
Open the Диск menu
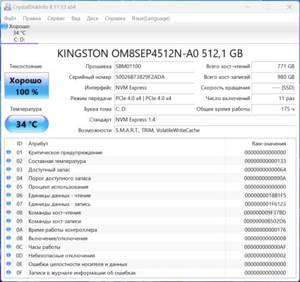point(92,18)
